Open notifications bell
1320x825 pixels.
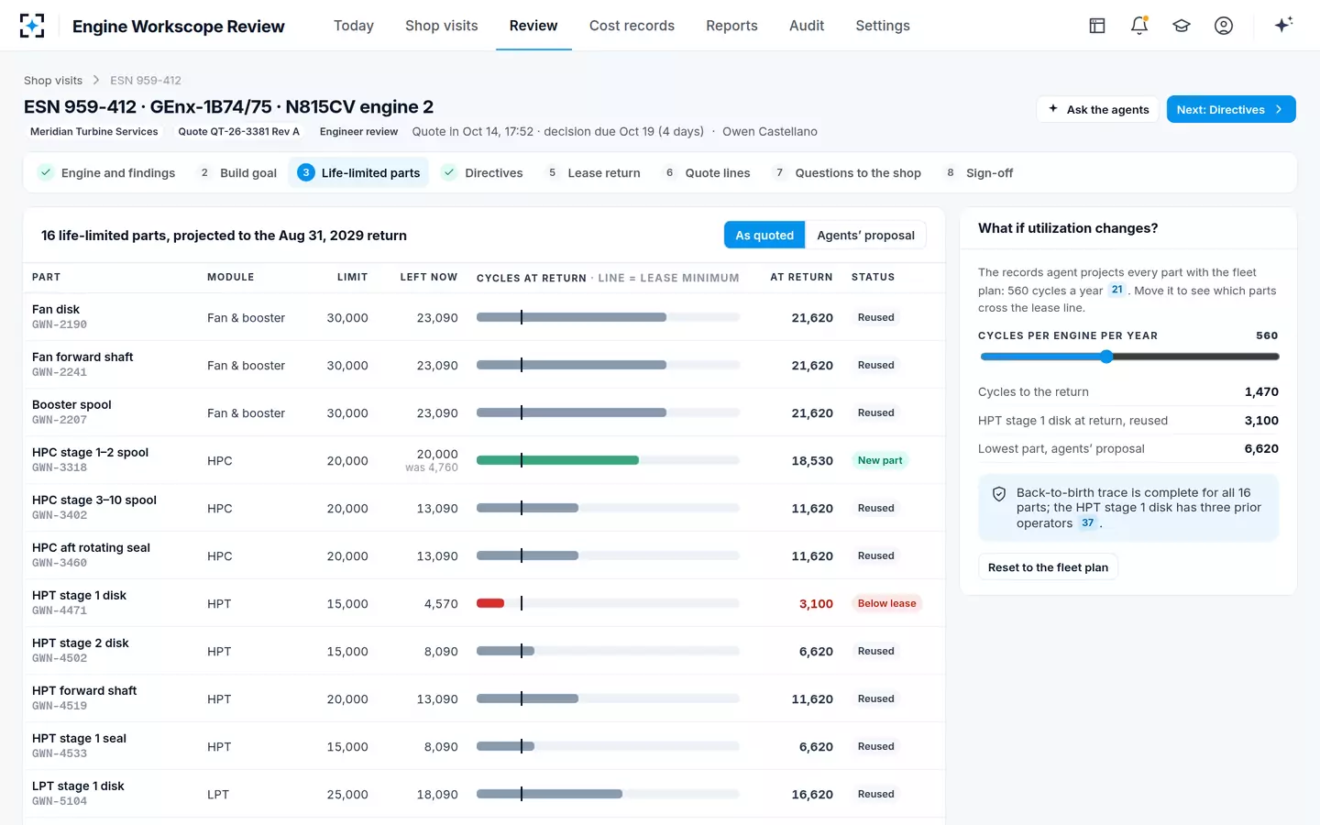[x=1139, y=26]
